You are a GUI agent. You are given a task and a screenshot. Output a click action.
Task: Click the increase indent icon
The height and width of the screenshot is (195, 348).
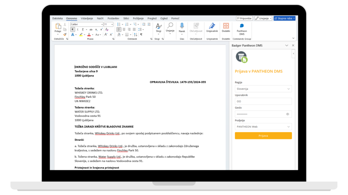point(149,24)
